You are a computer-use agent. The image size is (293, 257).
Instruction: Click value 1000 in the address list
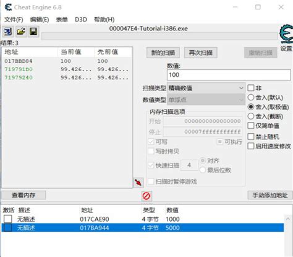click(x=172, y=219)
